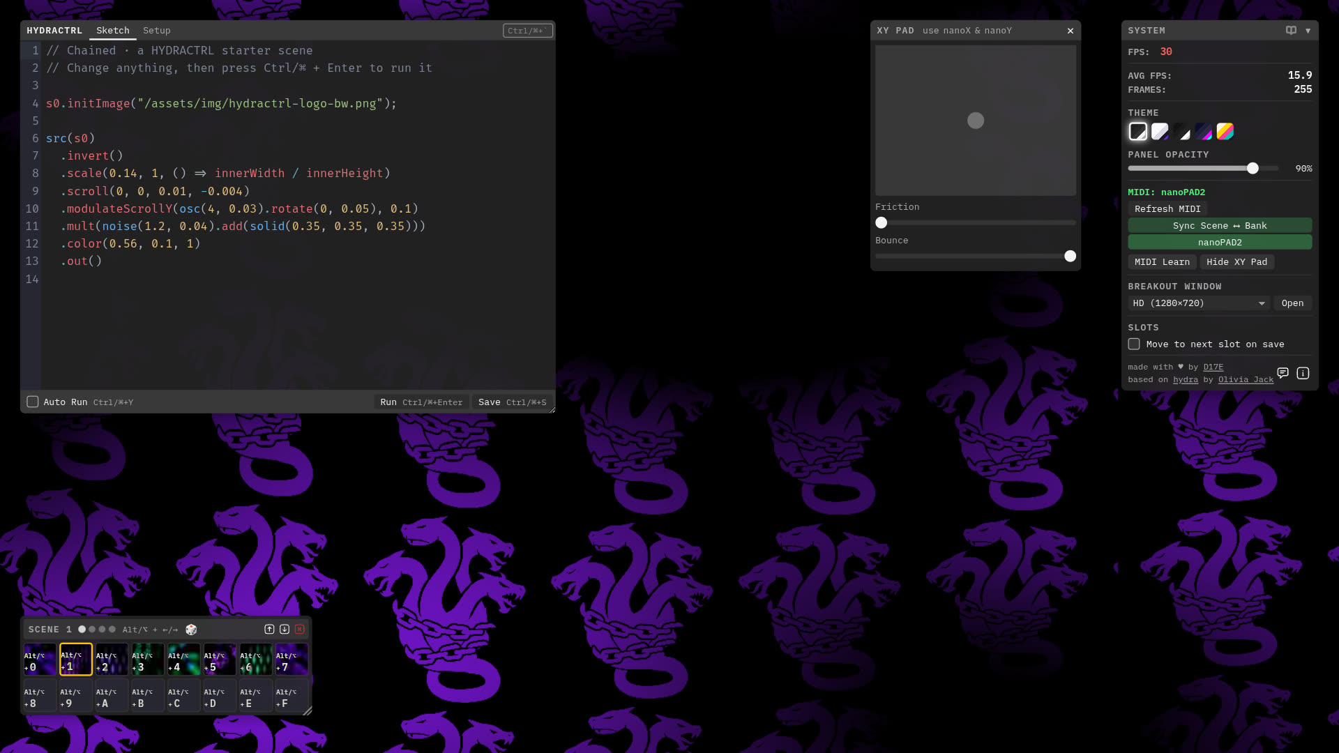Click the upload arrow icon in Scene panel
Viewport: 1339px width, 753px height.
point(269,630)
